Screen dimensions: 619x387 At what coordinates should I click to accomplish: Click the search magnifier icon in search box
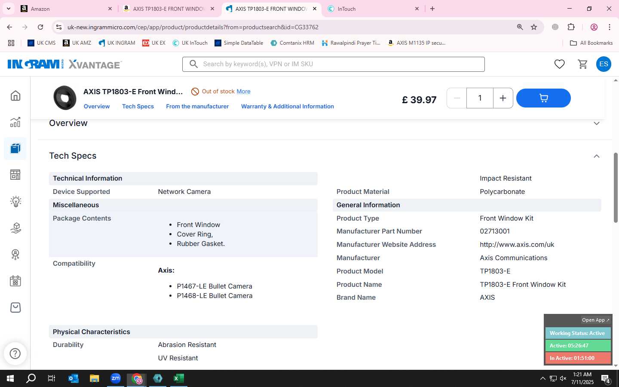193,64
